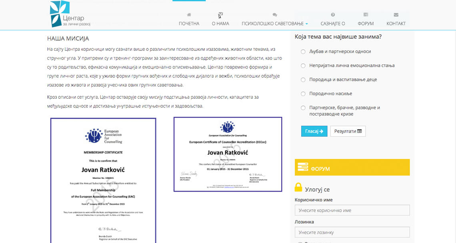Click the question mark icon above САЗНАЈТЕ О
The width and height of the screenshot is (456, 243).
(333, 14)
